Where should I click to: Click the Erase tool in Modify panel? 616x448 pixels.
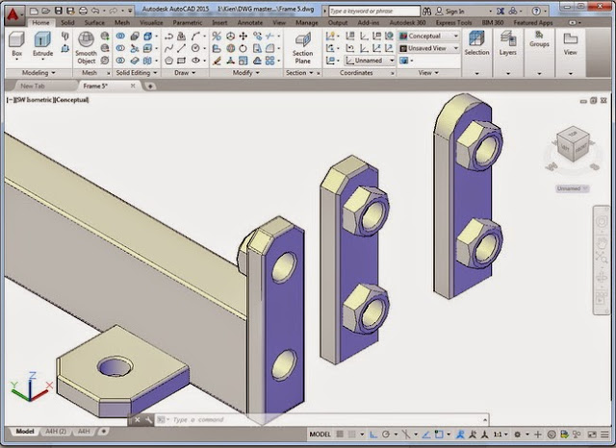[217, 61]
